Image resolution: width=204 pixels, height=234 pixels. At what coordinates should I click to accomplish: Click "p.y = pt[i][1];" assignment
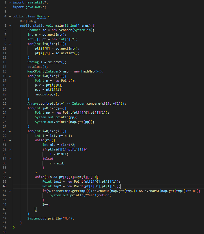click(x=49, y=90)
